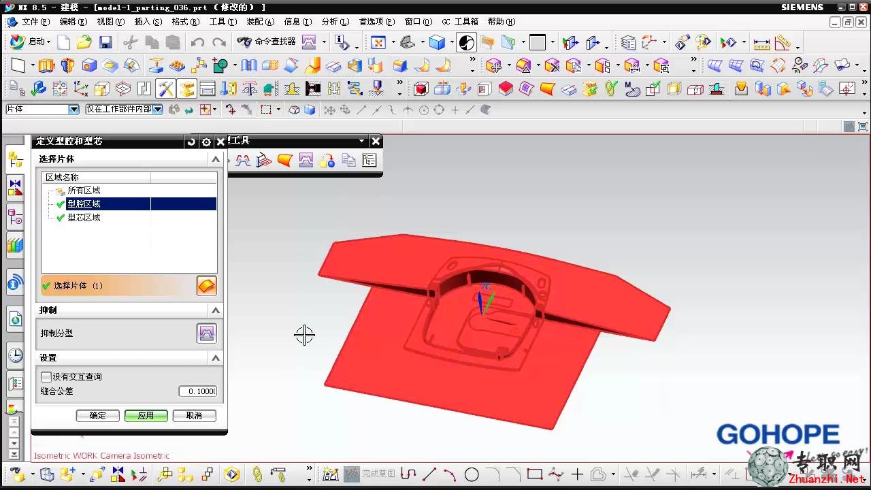Viewport: 871px width, 490px height.
Task: Click the purple Suppress Parting (抑制分型) icon
Action: pos(207,333)
